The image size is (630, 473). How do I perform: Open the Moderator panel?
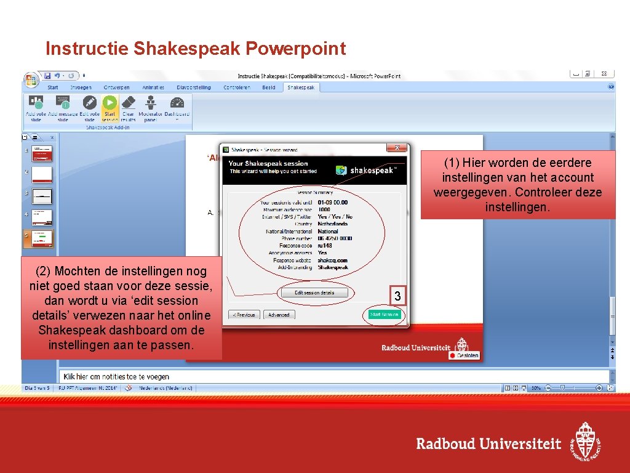(150, 108)
